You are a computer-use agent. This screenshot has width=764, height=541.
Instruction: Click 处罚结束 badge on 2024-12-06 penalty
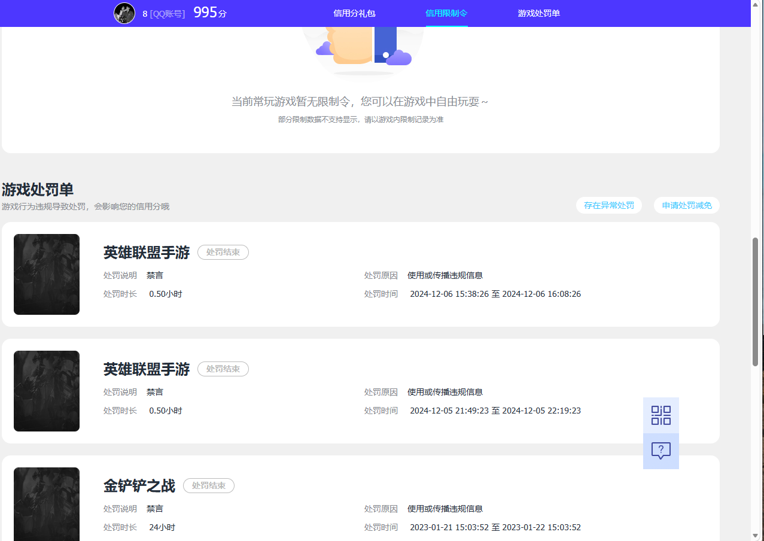pyautogui.click(x=223, y=253)
